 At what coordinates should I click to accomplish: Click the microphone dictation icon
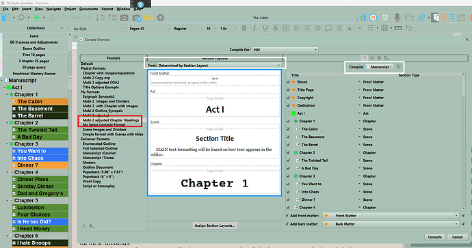pyautogui.click(x=397, y=18)
